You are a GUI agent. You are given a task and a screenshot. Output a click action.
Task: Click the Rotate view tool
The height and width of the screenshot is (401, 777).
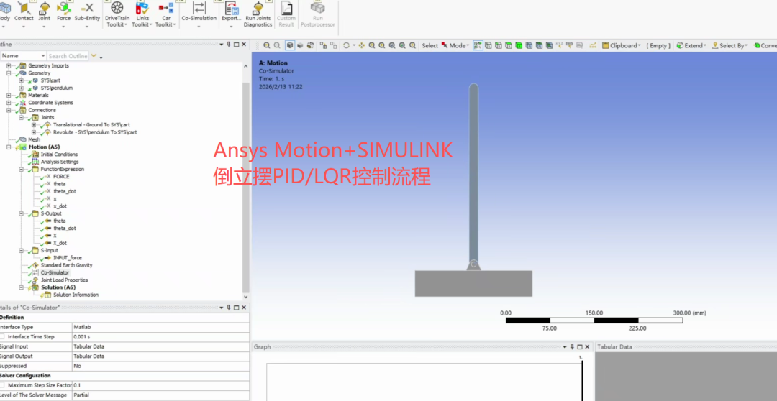point(346,45)
